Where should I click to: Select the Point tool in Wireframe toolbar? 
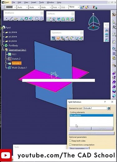pos(7,19)
